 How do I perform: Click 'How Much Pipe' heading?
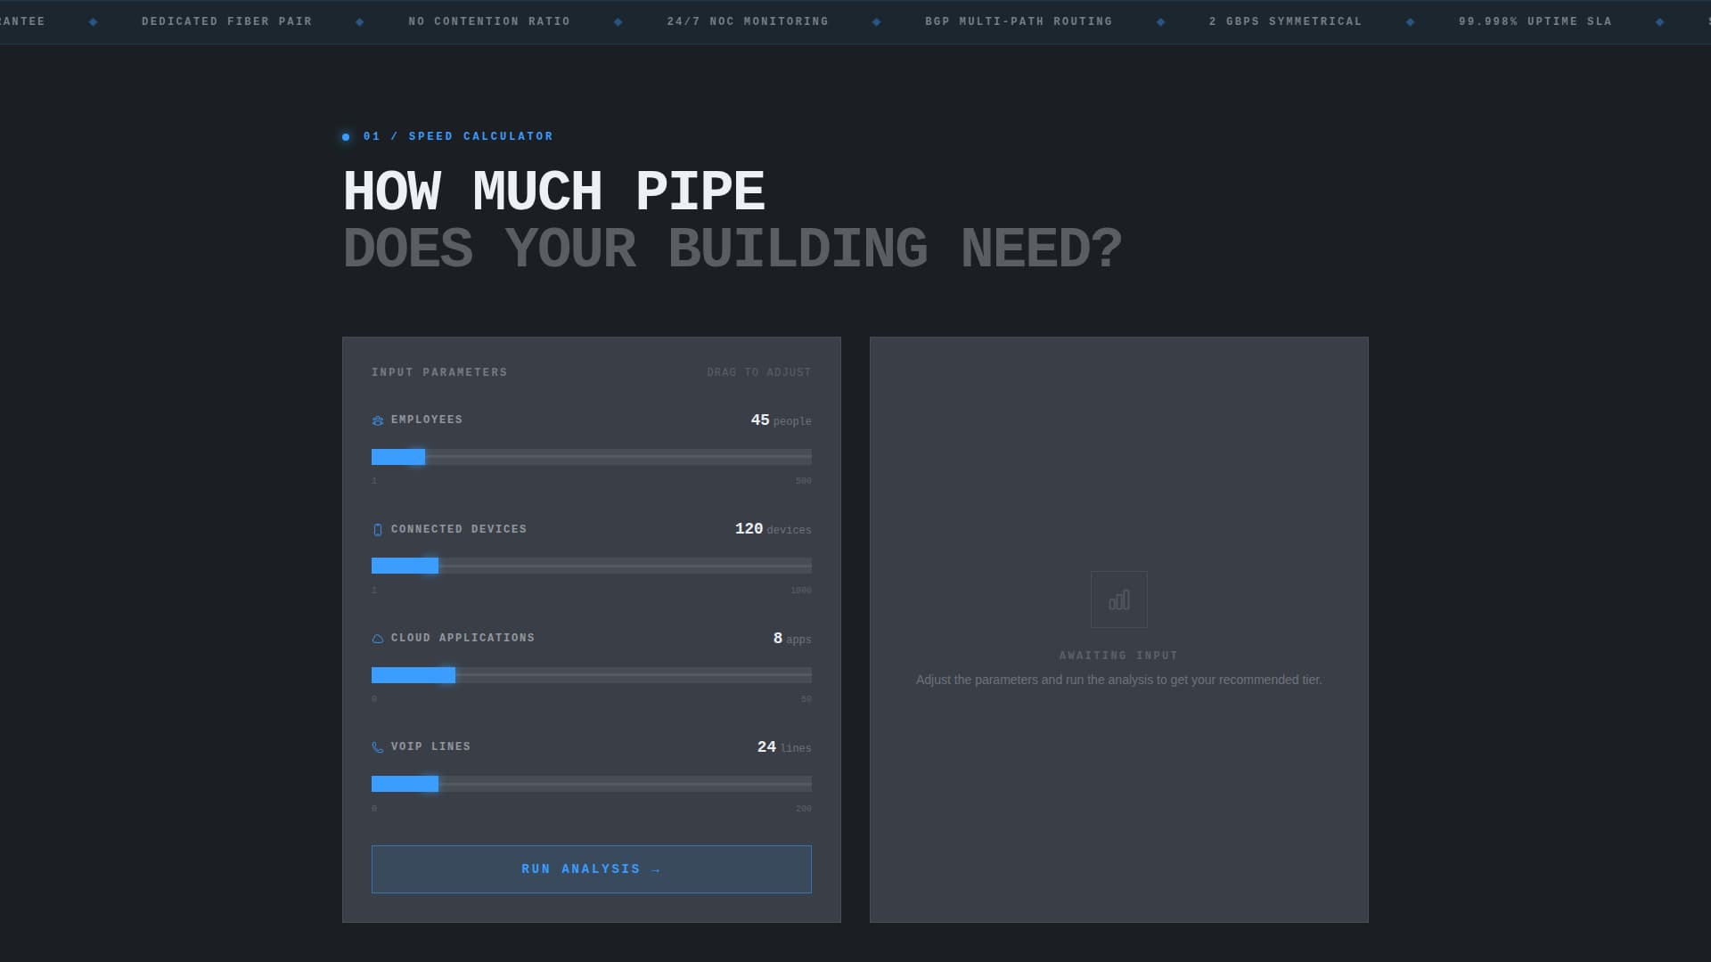pos(554,192)
